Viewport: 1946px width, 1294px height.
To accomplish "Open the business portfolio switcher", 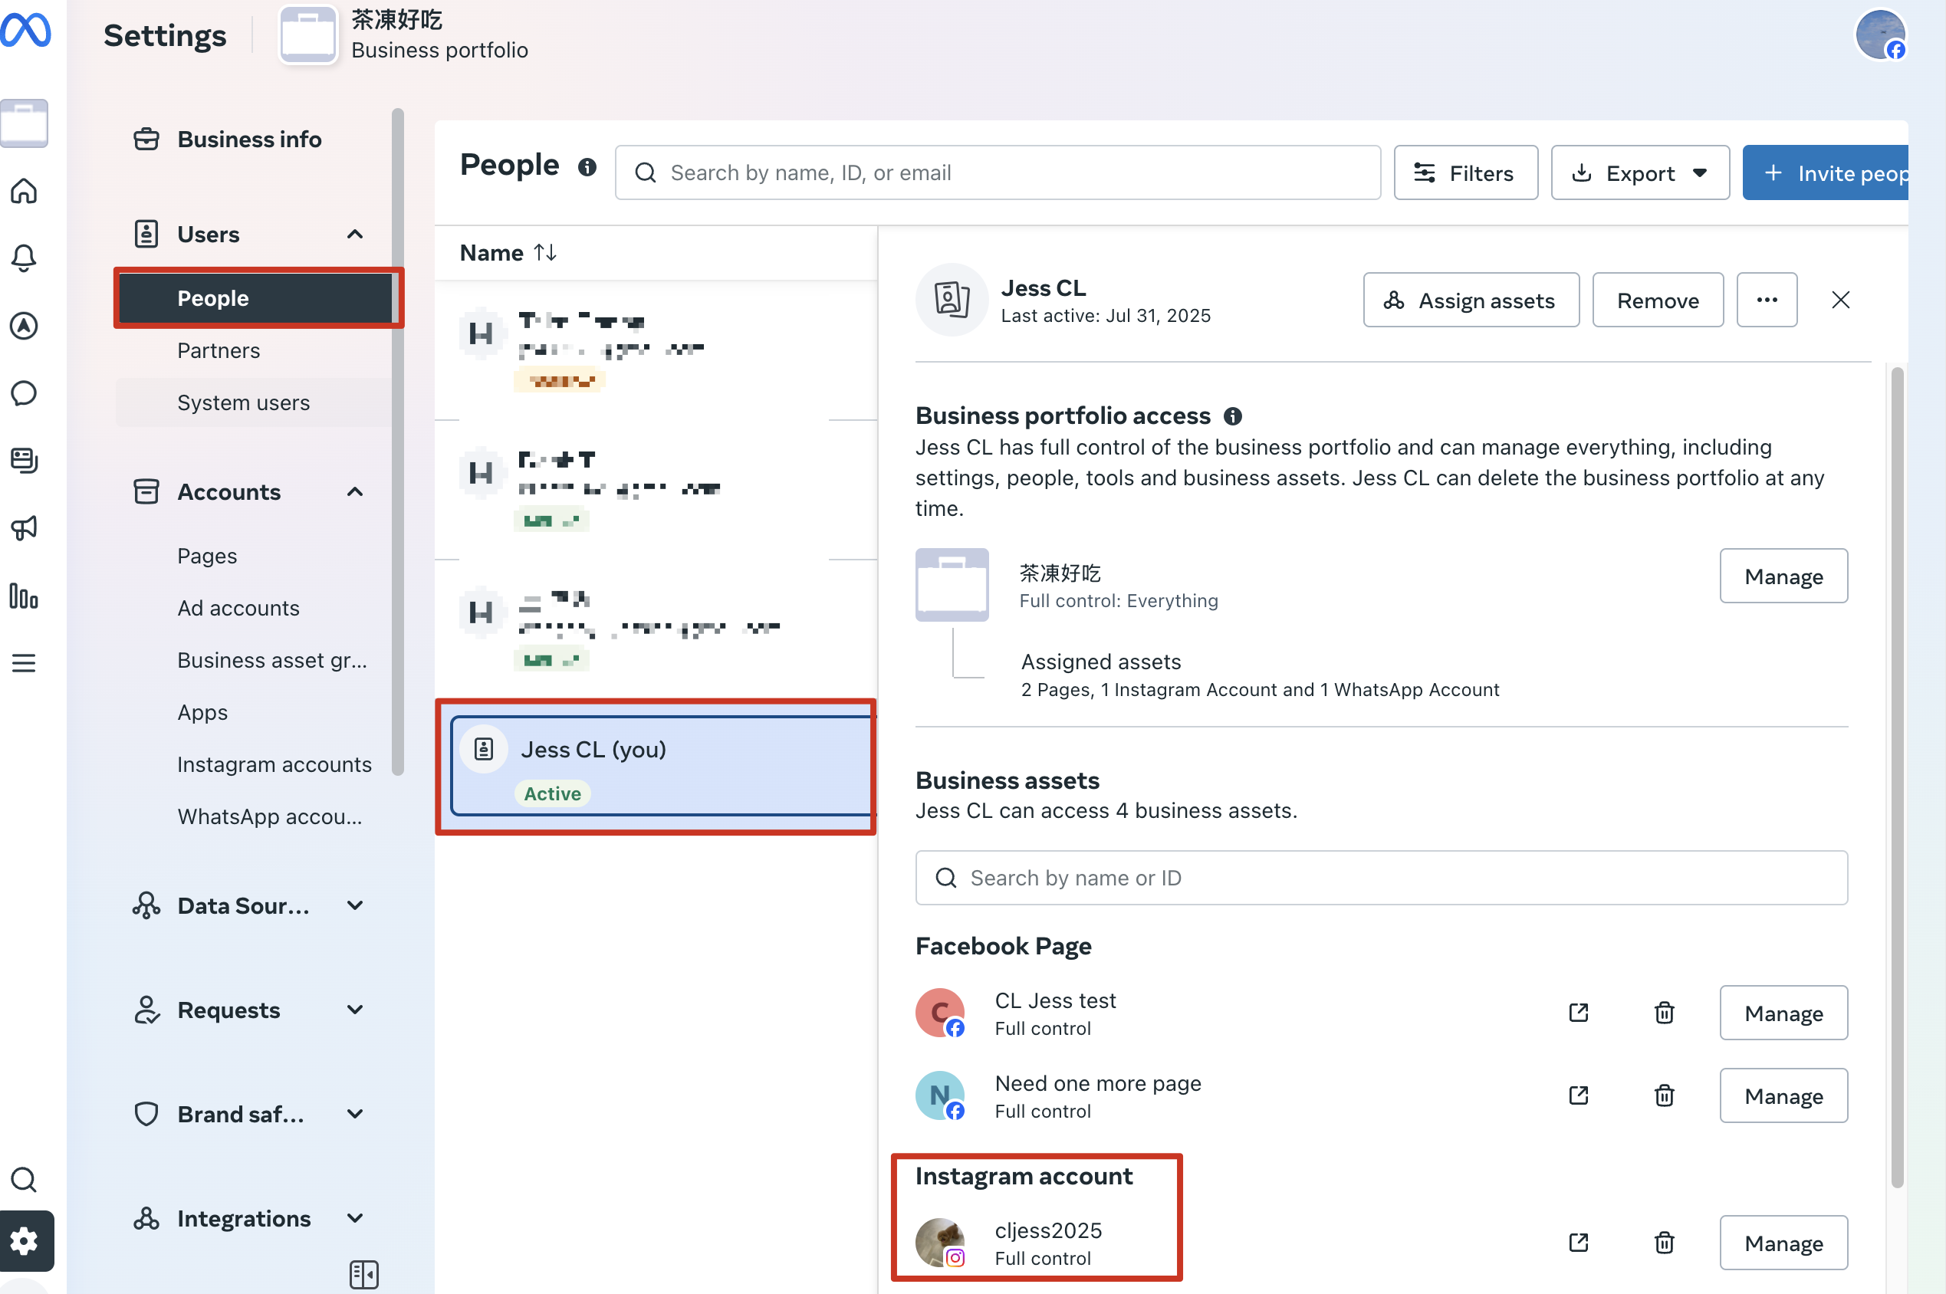I will (x=404, y=34).
